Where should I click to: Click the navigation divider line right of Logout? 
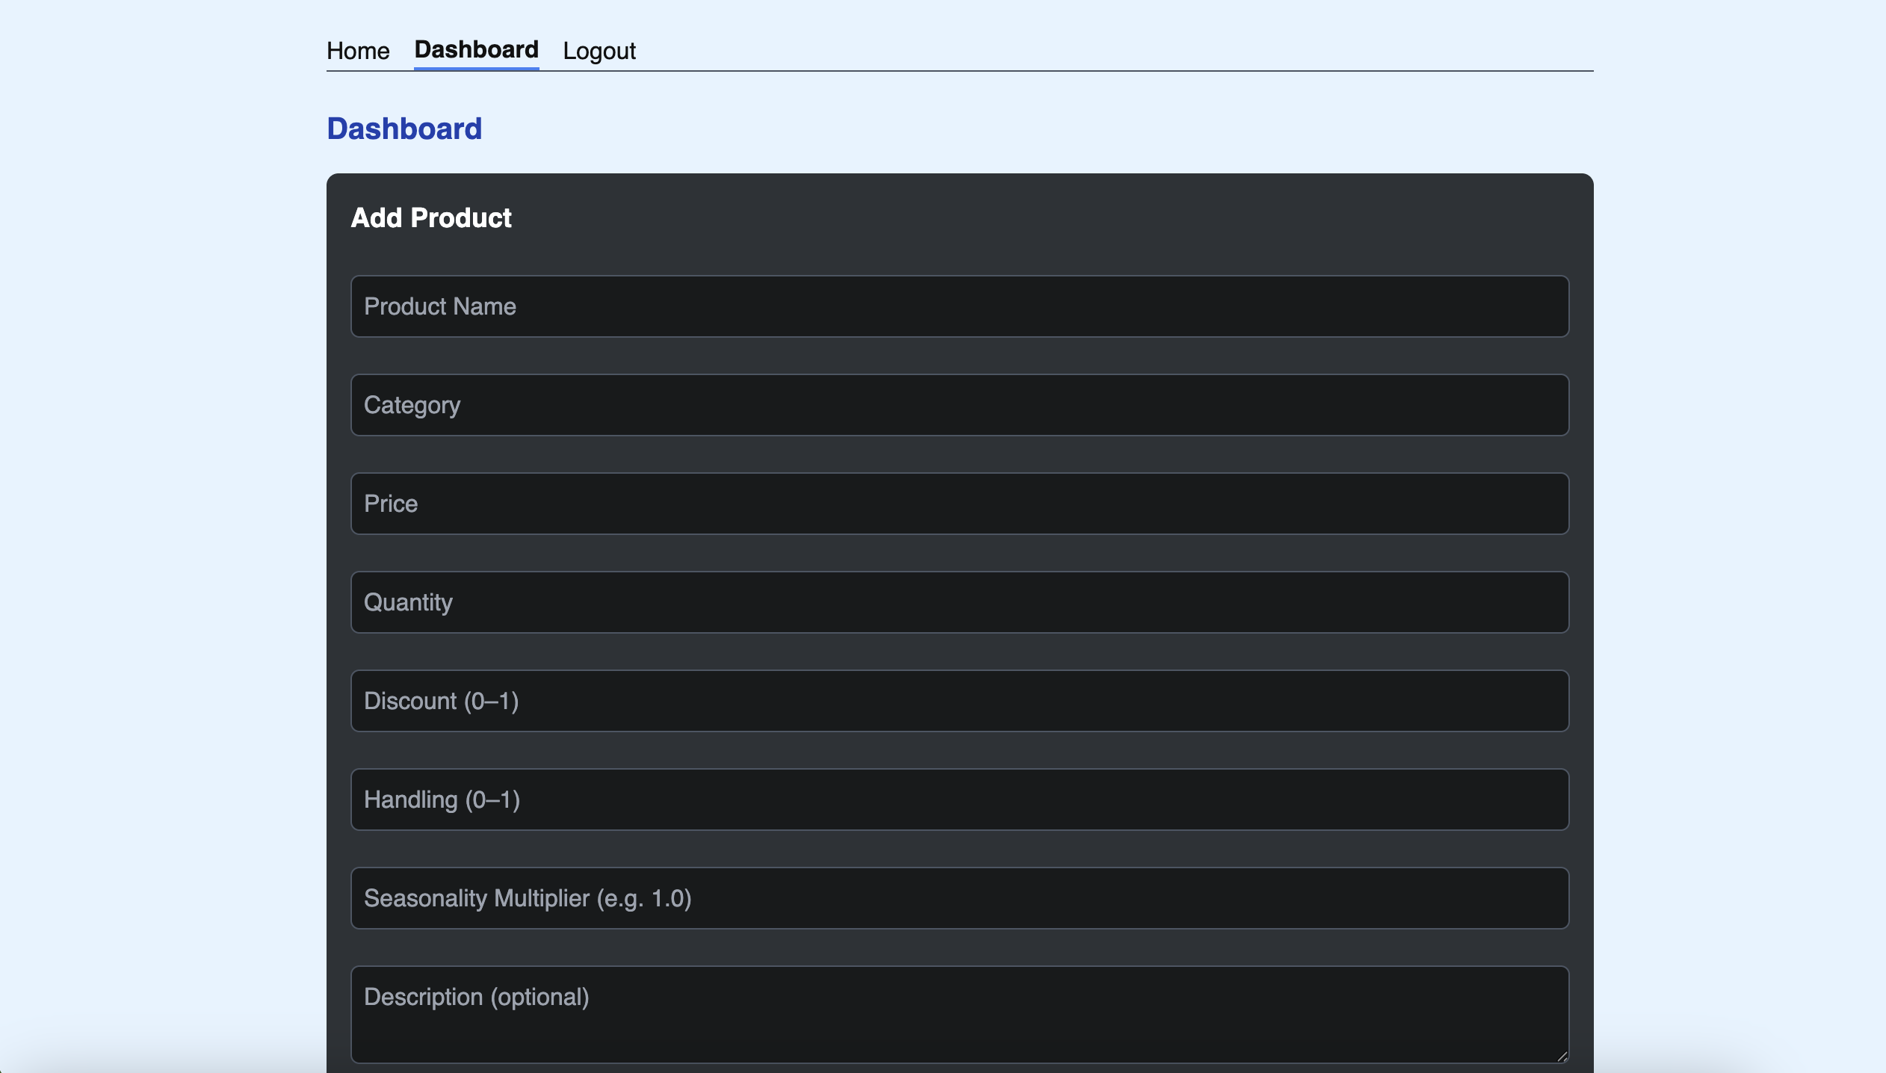point(1121,71)
